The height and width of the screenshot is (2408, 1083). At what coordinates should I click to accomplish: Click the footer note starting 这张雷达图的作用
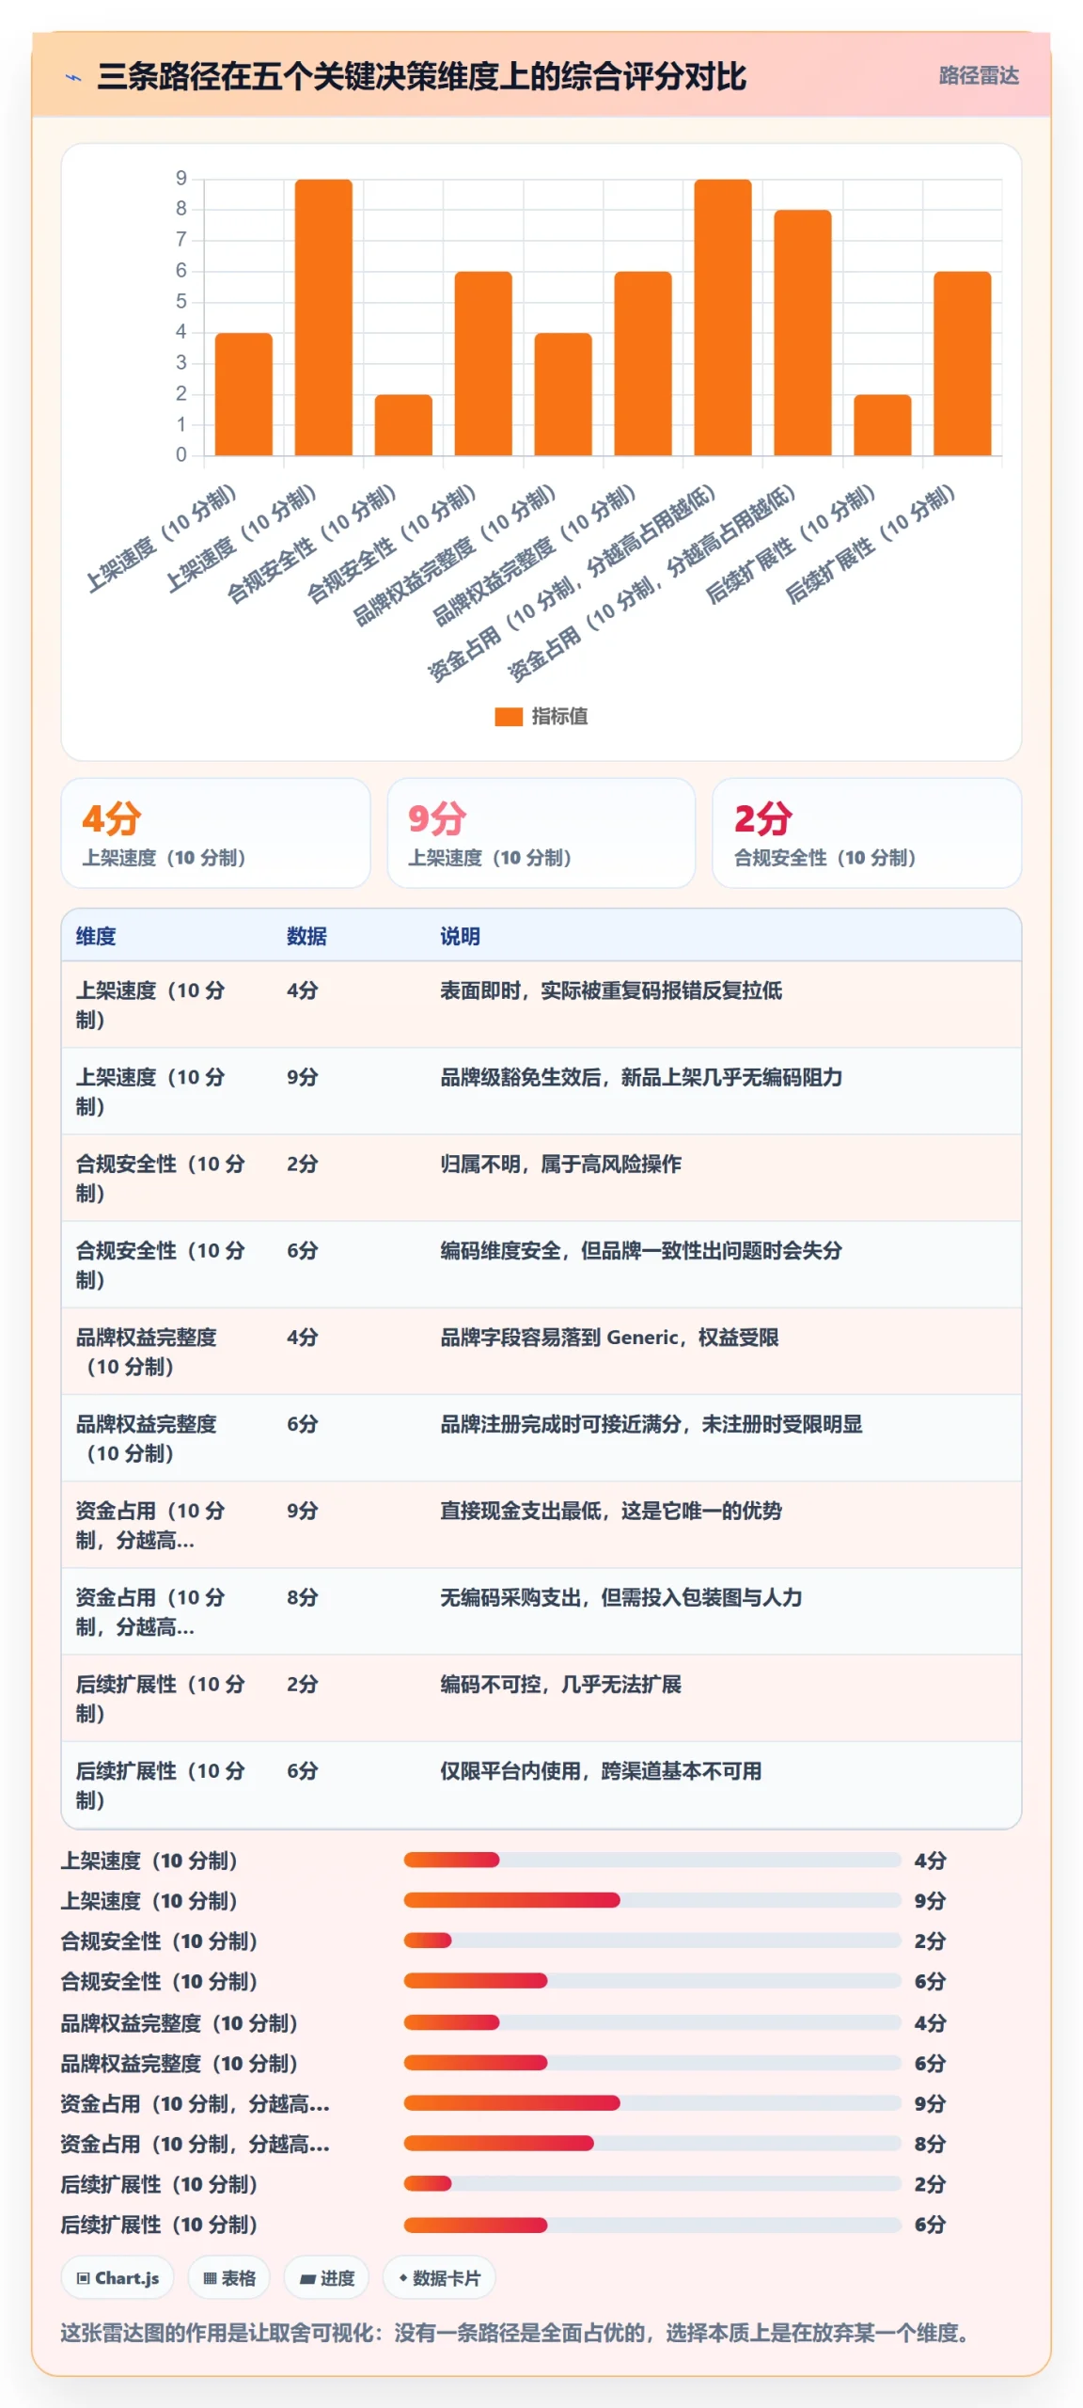tap(519, 2333)
